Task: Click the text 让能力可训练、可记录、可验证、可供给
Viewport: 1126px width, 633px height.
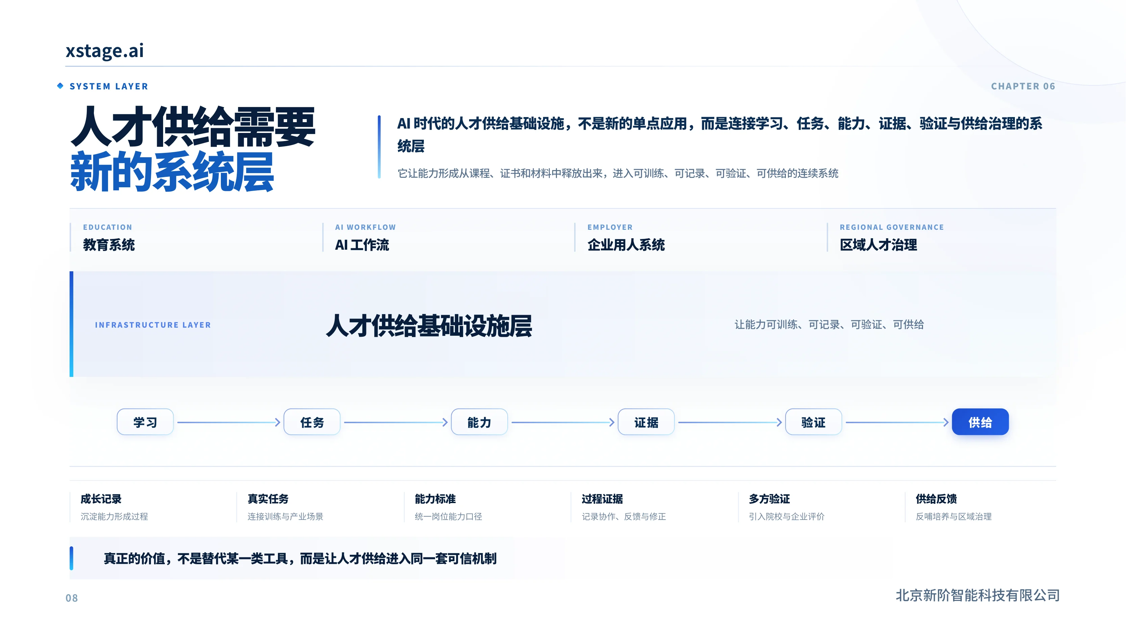Action: 829,325
